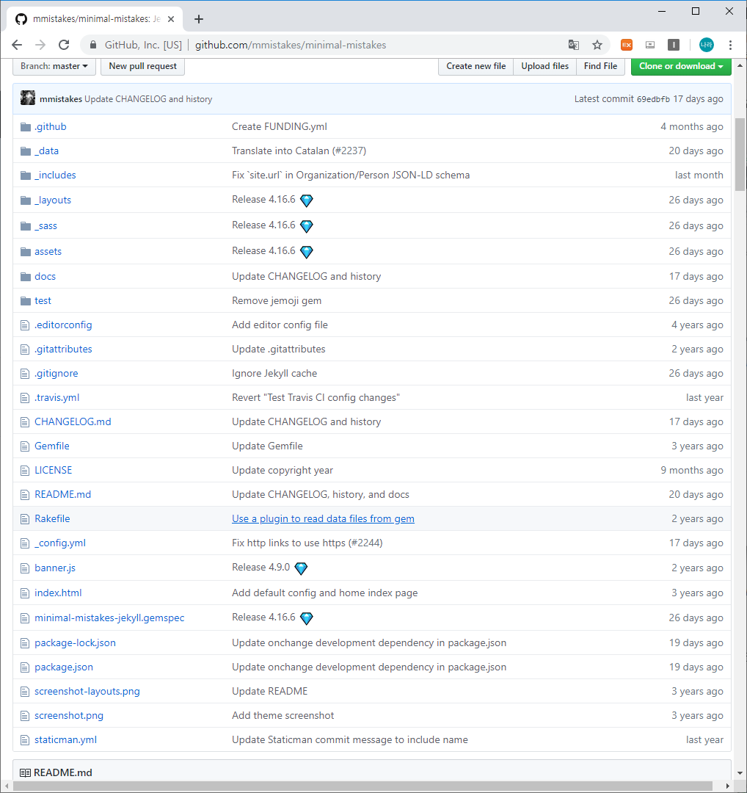
Task: Open index.html file
Action: (x=58, y=593)
